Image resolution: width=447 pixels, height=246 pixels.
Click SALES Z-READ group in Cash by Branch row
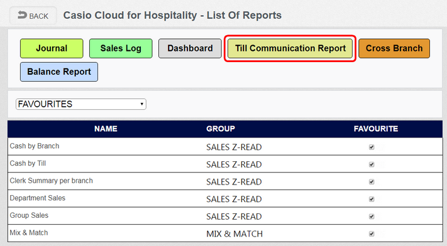coord(234,147)
